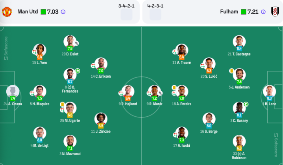Click the Manchester United club crest

[x=7, y=12]
